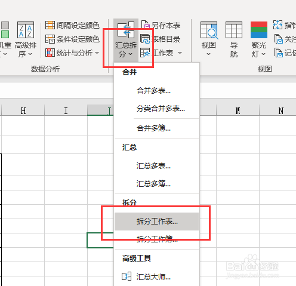The height and width of the screenshot is (286, 296).
Task: Click the 汇总大师 icon in menu
Action: 127,276
